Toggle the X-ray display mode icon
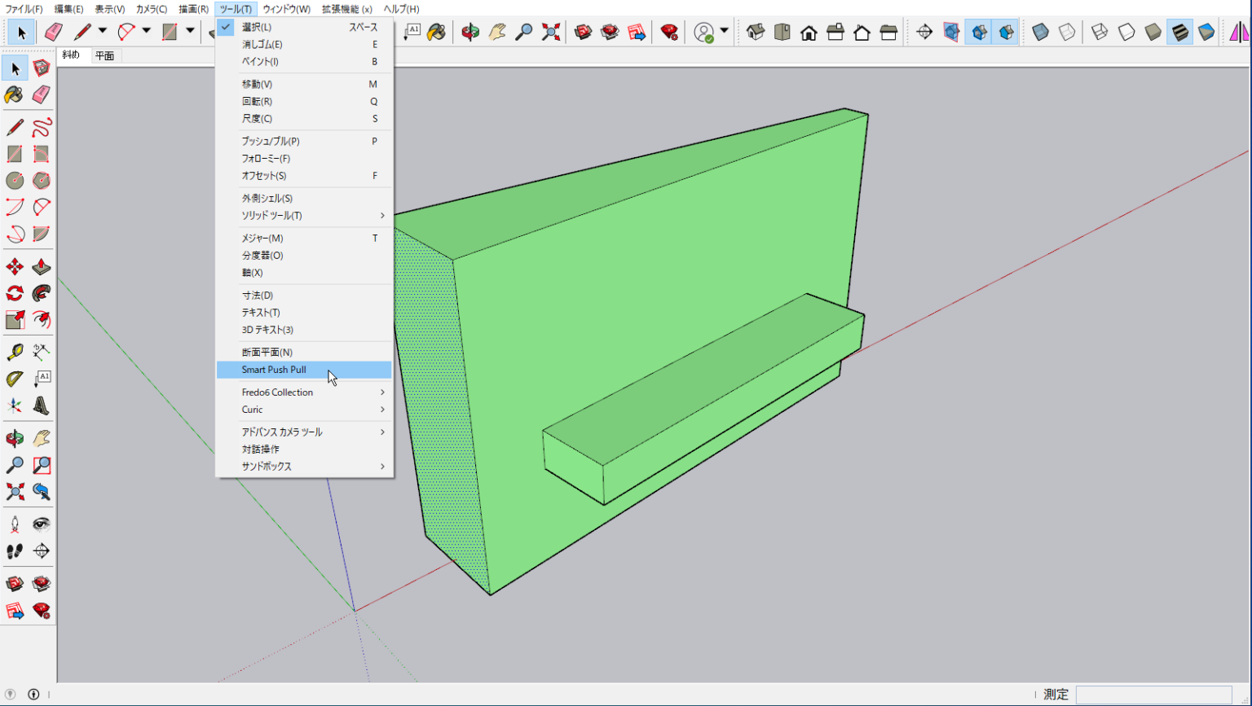Image resolution: width=1252 pixels, height=706 pixels. click(1041, 32)
